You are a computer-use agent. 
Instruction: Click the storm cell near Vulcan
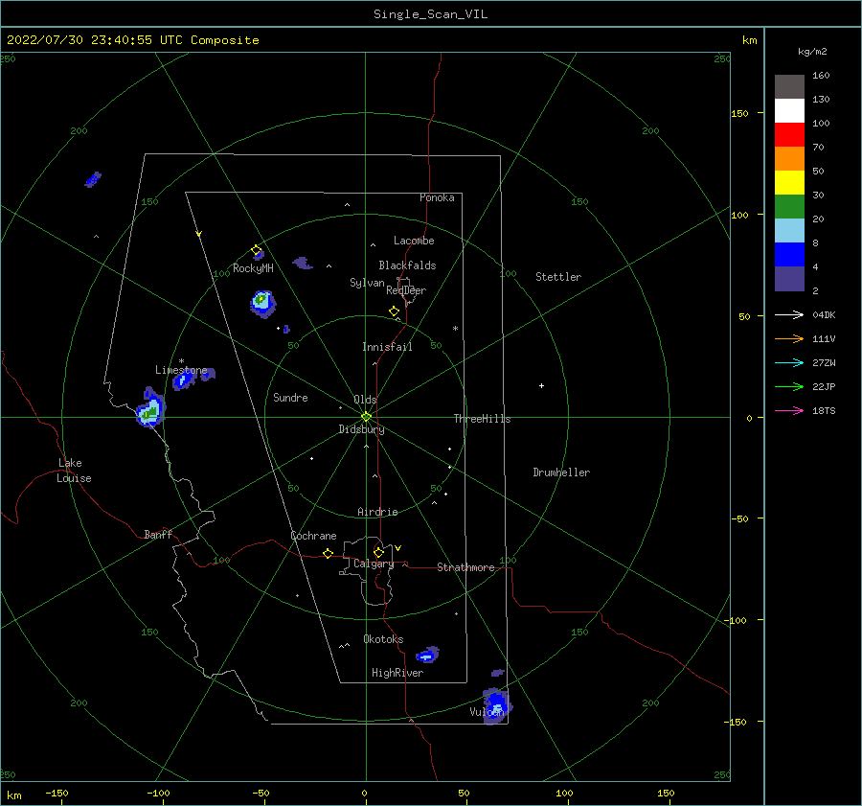pyautogui.click(x=497, y=706)
